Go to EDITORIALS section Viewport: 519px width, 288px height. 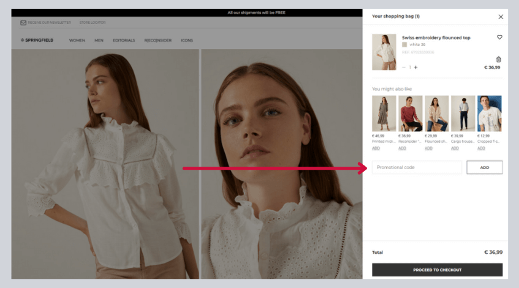coord(124,40)
